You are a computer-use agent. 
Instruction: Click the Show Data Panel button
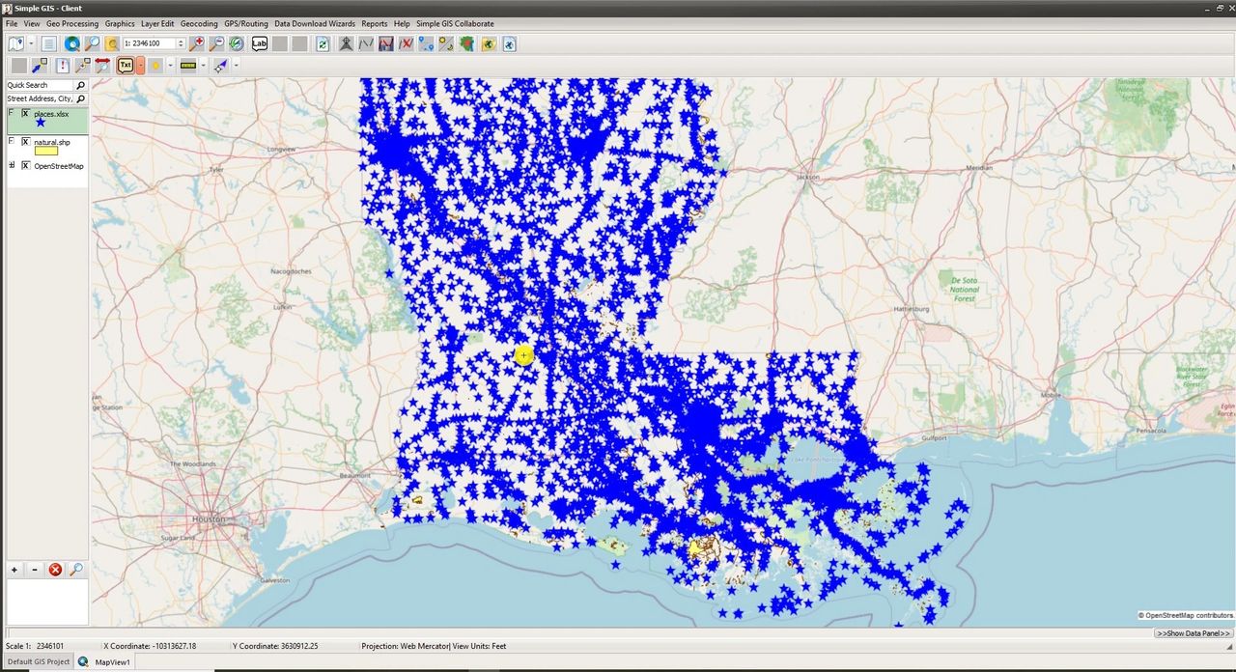click(1194, 633)
